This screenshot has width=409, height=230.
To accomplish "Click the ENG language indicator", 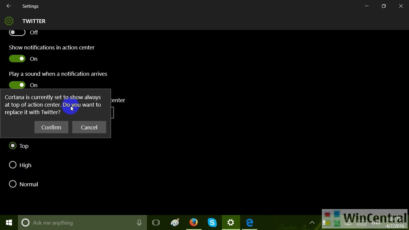I will point(376,223).
